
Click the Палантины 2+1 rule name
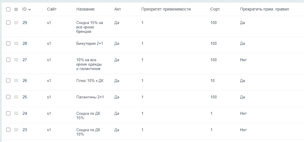[90, 97]
